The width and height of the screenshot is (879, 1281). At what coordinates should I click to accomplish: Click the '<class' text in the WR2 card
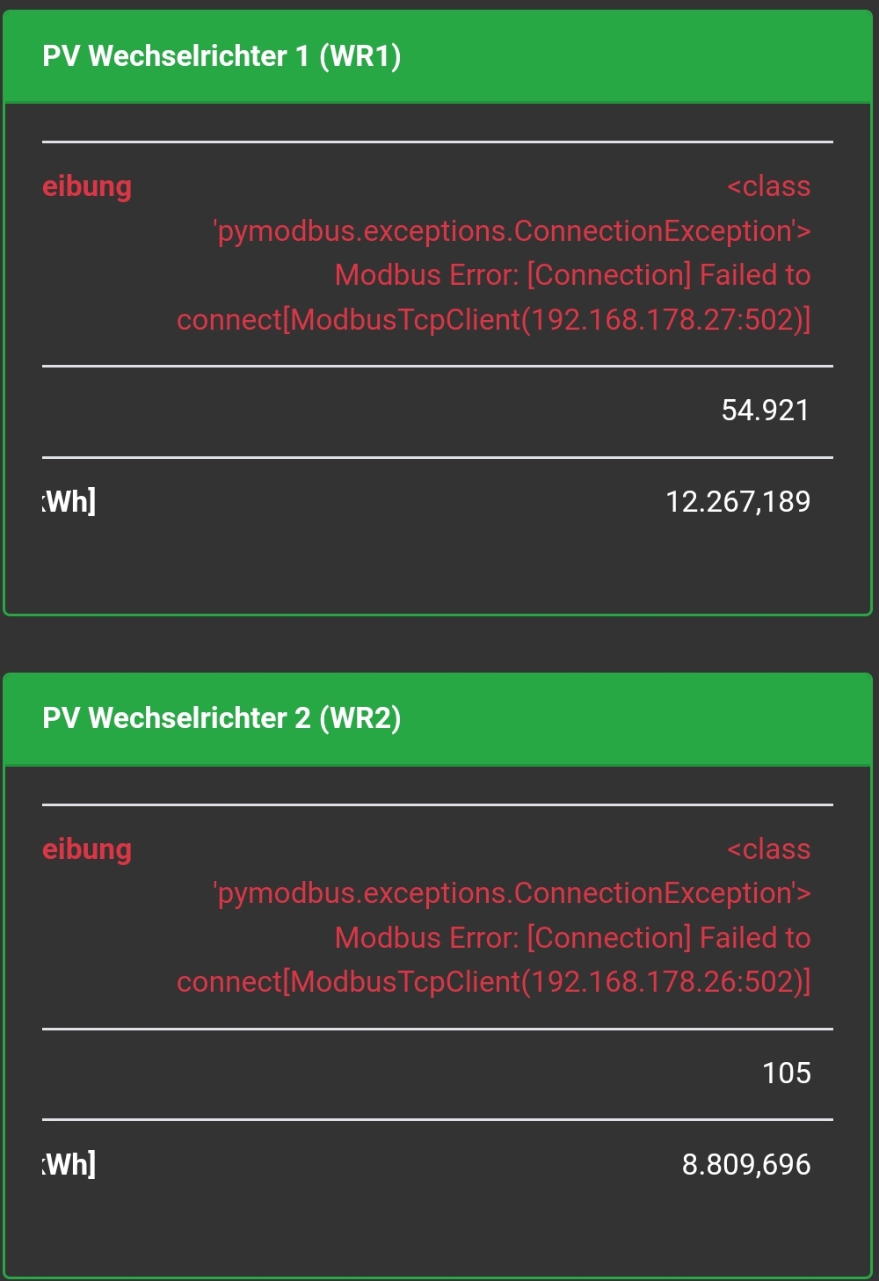[x=768, y=849]
